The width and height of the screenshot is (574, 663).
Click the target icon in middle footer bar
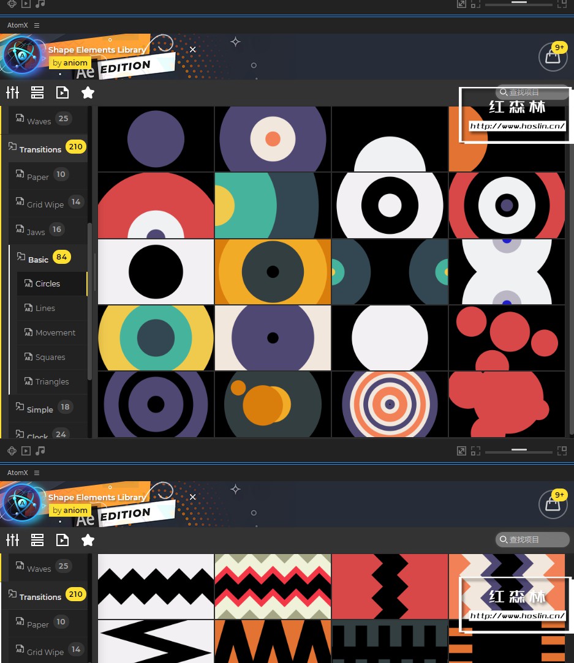click(12, 451)
